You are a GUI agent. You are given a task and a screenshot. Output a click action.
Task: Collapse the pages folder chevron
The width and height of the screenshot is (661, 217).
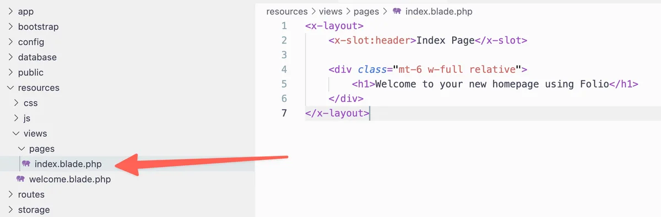tap(21, 149)
